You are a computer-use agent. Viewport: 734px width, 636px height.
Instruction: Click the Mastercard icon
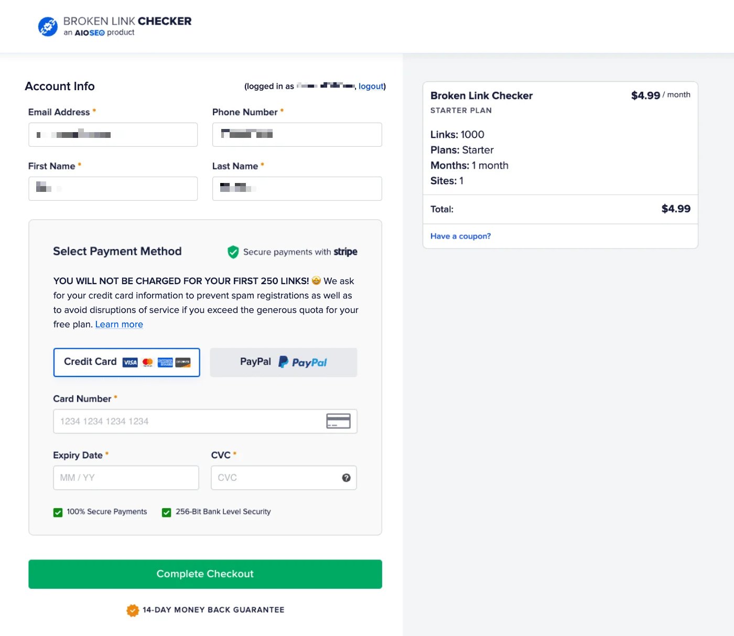pos(147,362)
